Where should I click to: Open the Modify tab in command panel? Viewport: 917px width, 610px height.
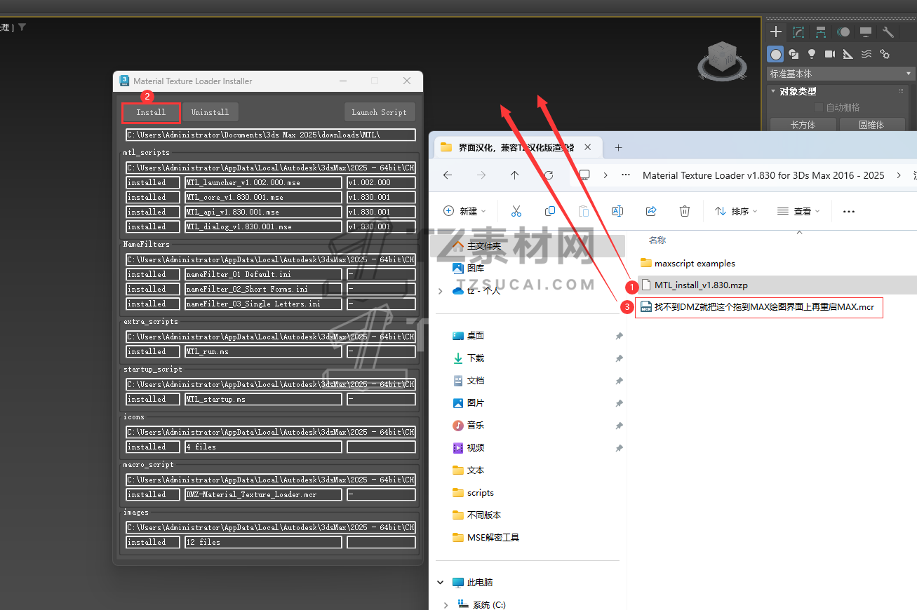[x=798, y=32]
